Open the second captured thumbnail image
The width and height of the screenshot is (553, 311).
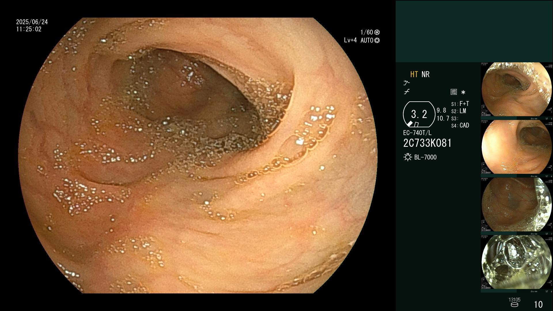[516, 147]
